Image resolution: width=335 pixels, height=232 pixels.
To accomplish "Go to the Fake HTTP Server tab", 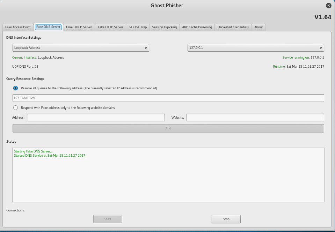I will 110,27.
